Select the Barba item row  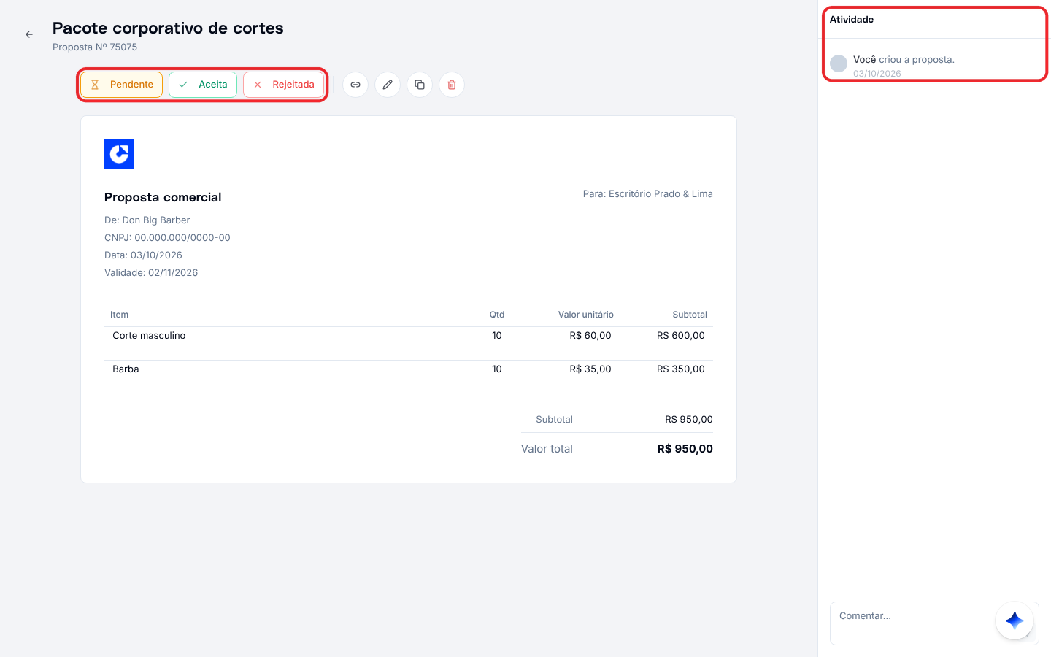point(409,377)
